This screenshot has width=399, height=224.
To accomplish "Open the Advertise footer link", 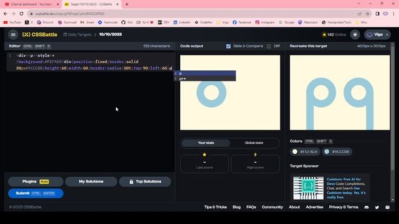I will coord(314,207).
